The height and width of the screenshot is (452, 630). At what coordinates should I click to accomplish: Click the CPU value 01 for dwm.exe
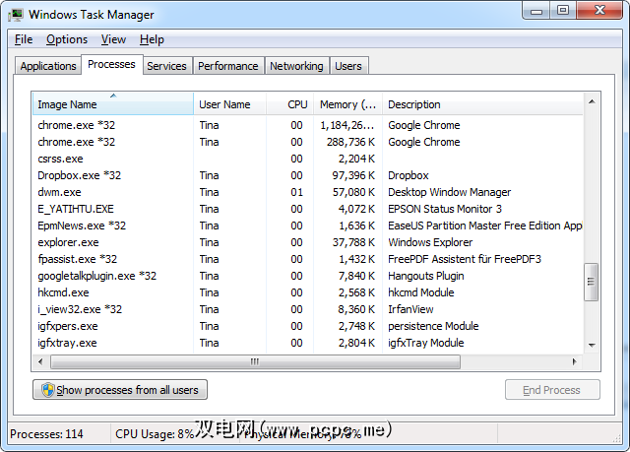coord(296,192)
